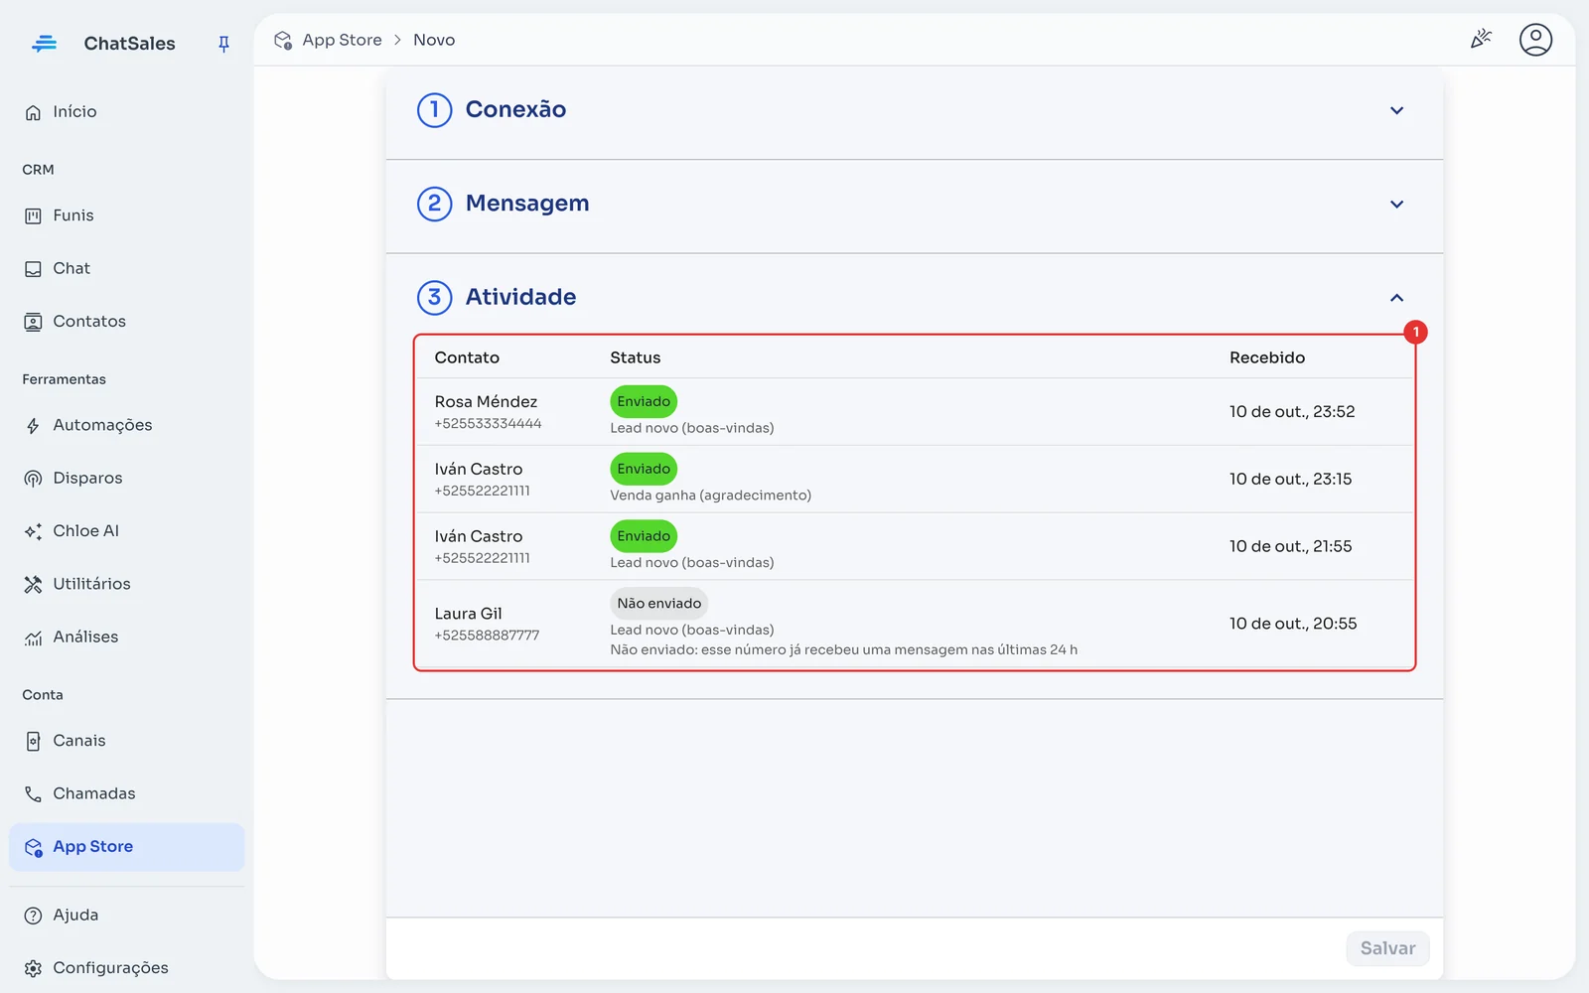Open Chamadas menu item

126,793
